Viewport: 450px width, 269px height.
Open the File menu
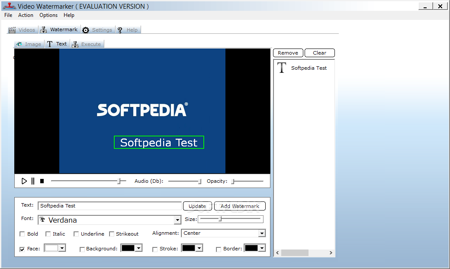8,15
